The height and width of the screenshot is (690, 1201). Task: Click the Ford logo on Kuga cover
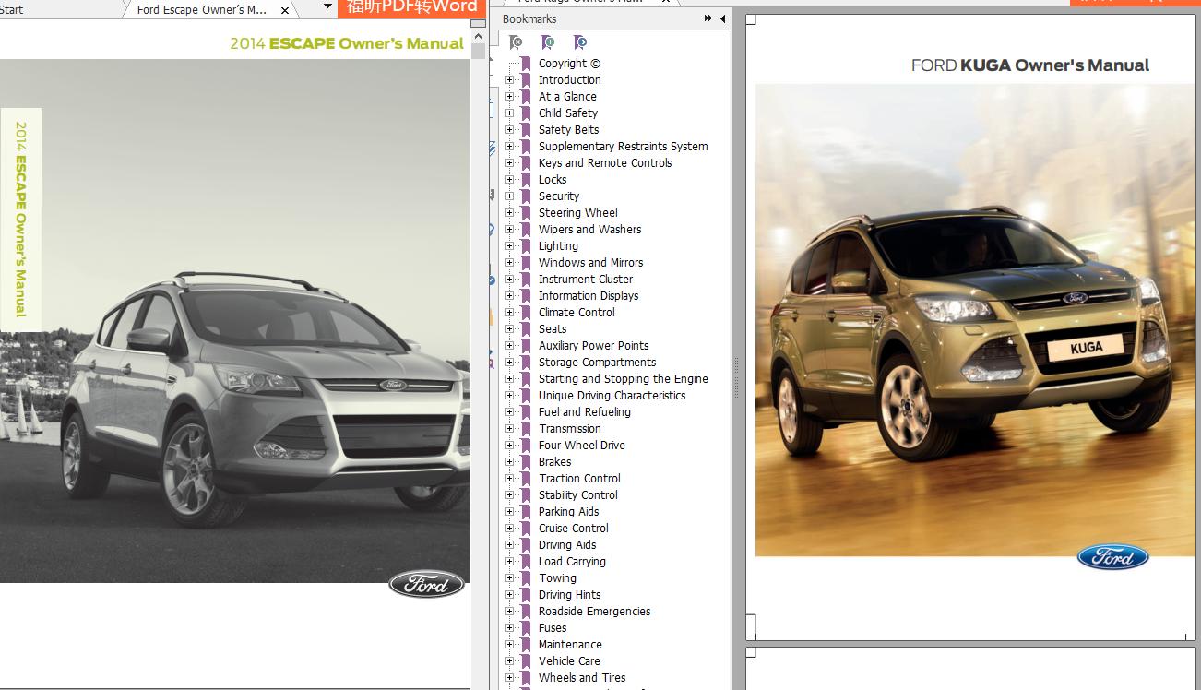click(1112, 557)
